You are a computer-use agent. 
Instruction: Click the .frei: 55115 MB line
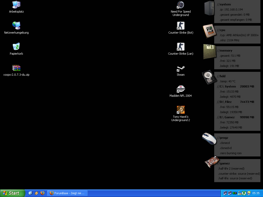click(229, 107)
